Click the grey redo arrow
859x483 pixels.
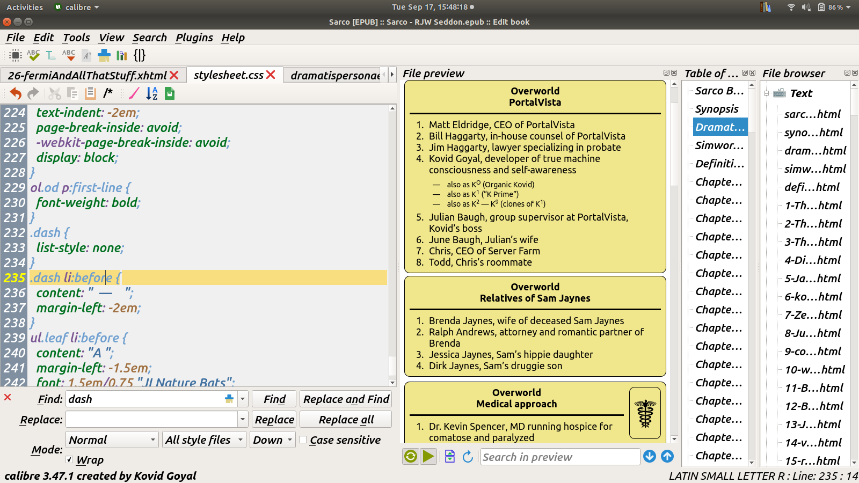pos(33,93)
